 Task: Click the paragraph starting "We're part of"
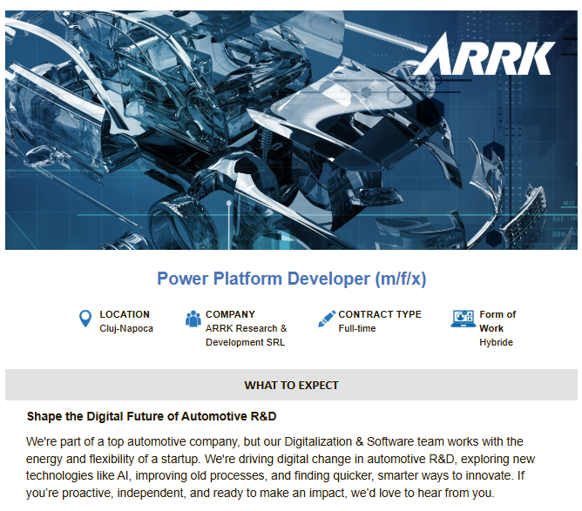tap(274, 442)
